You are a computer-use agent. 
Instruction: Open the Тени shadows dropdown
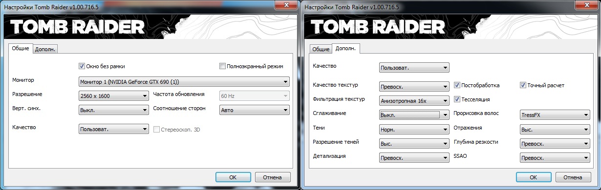[x=414, y=130]
